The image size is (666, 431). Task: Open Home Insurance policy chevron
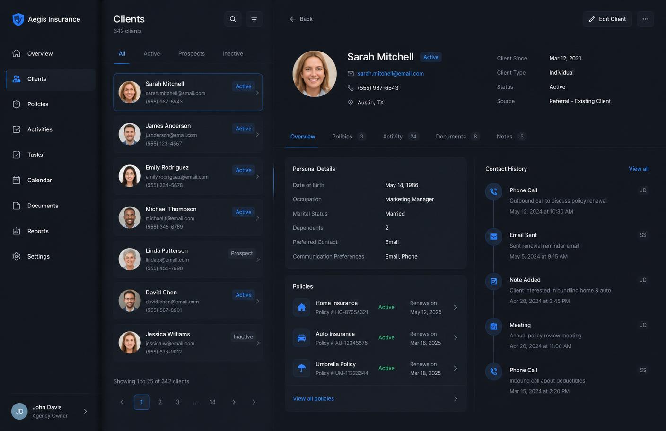coord(456,308)
